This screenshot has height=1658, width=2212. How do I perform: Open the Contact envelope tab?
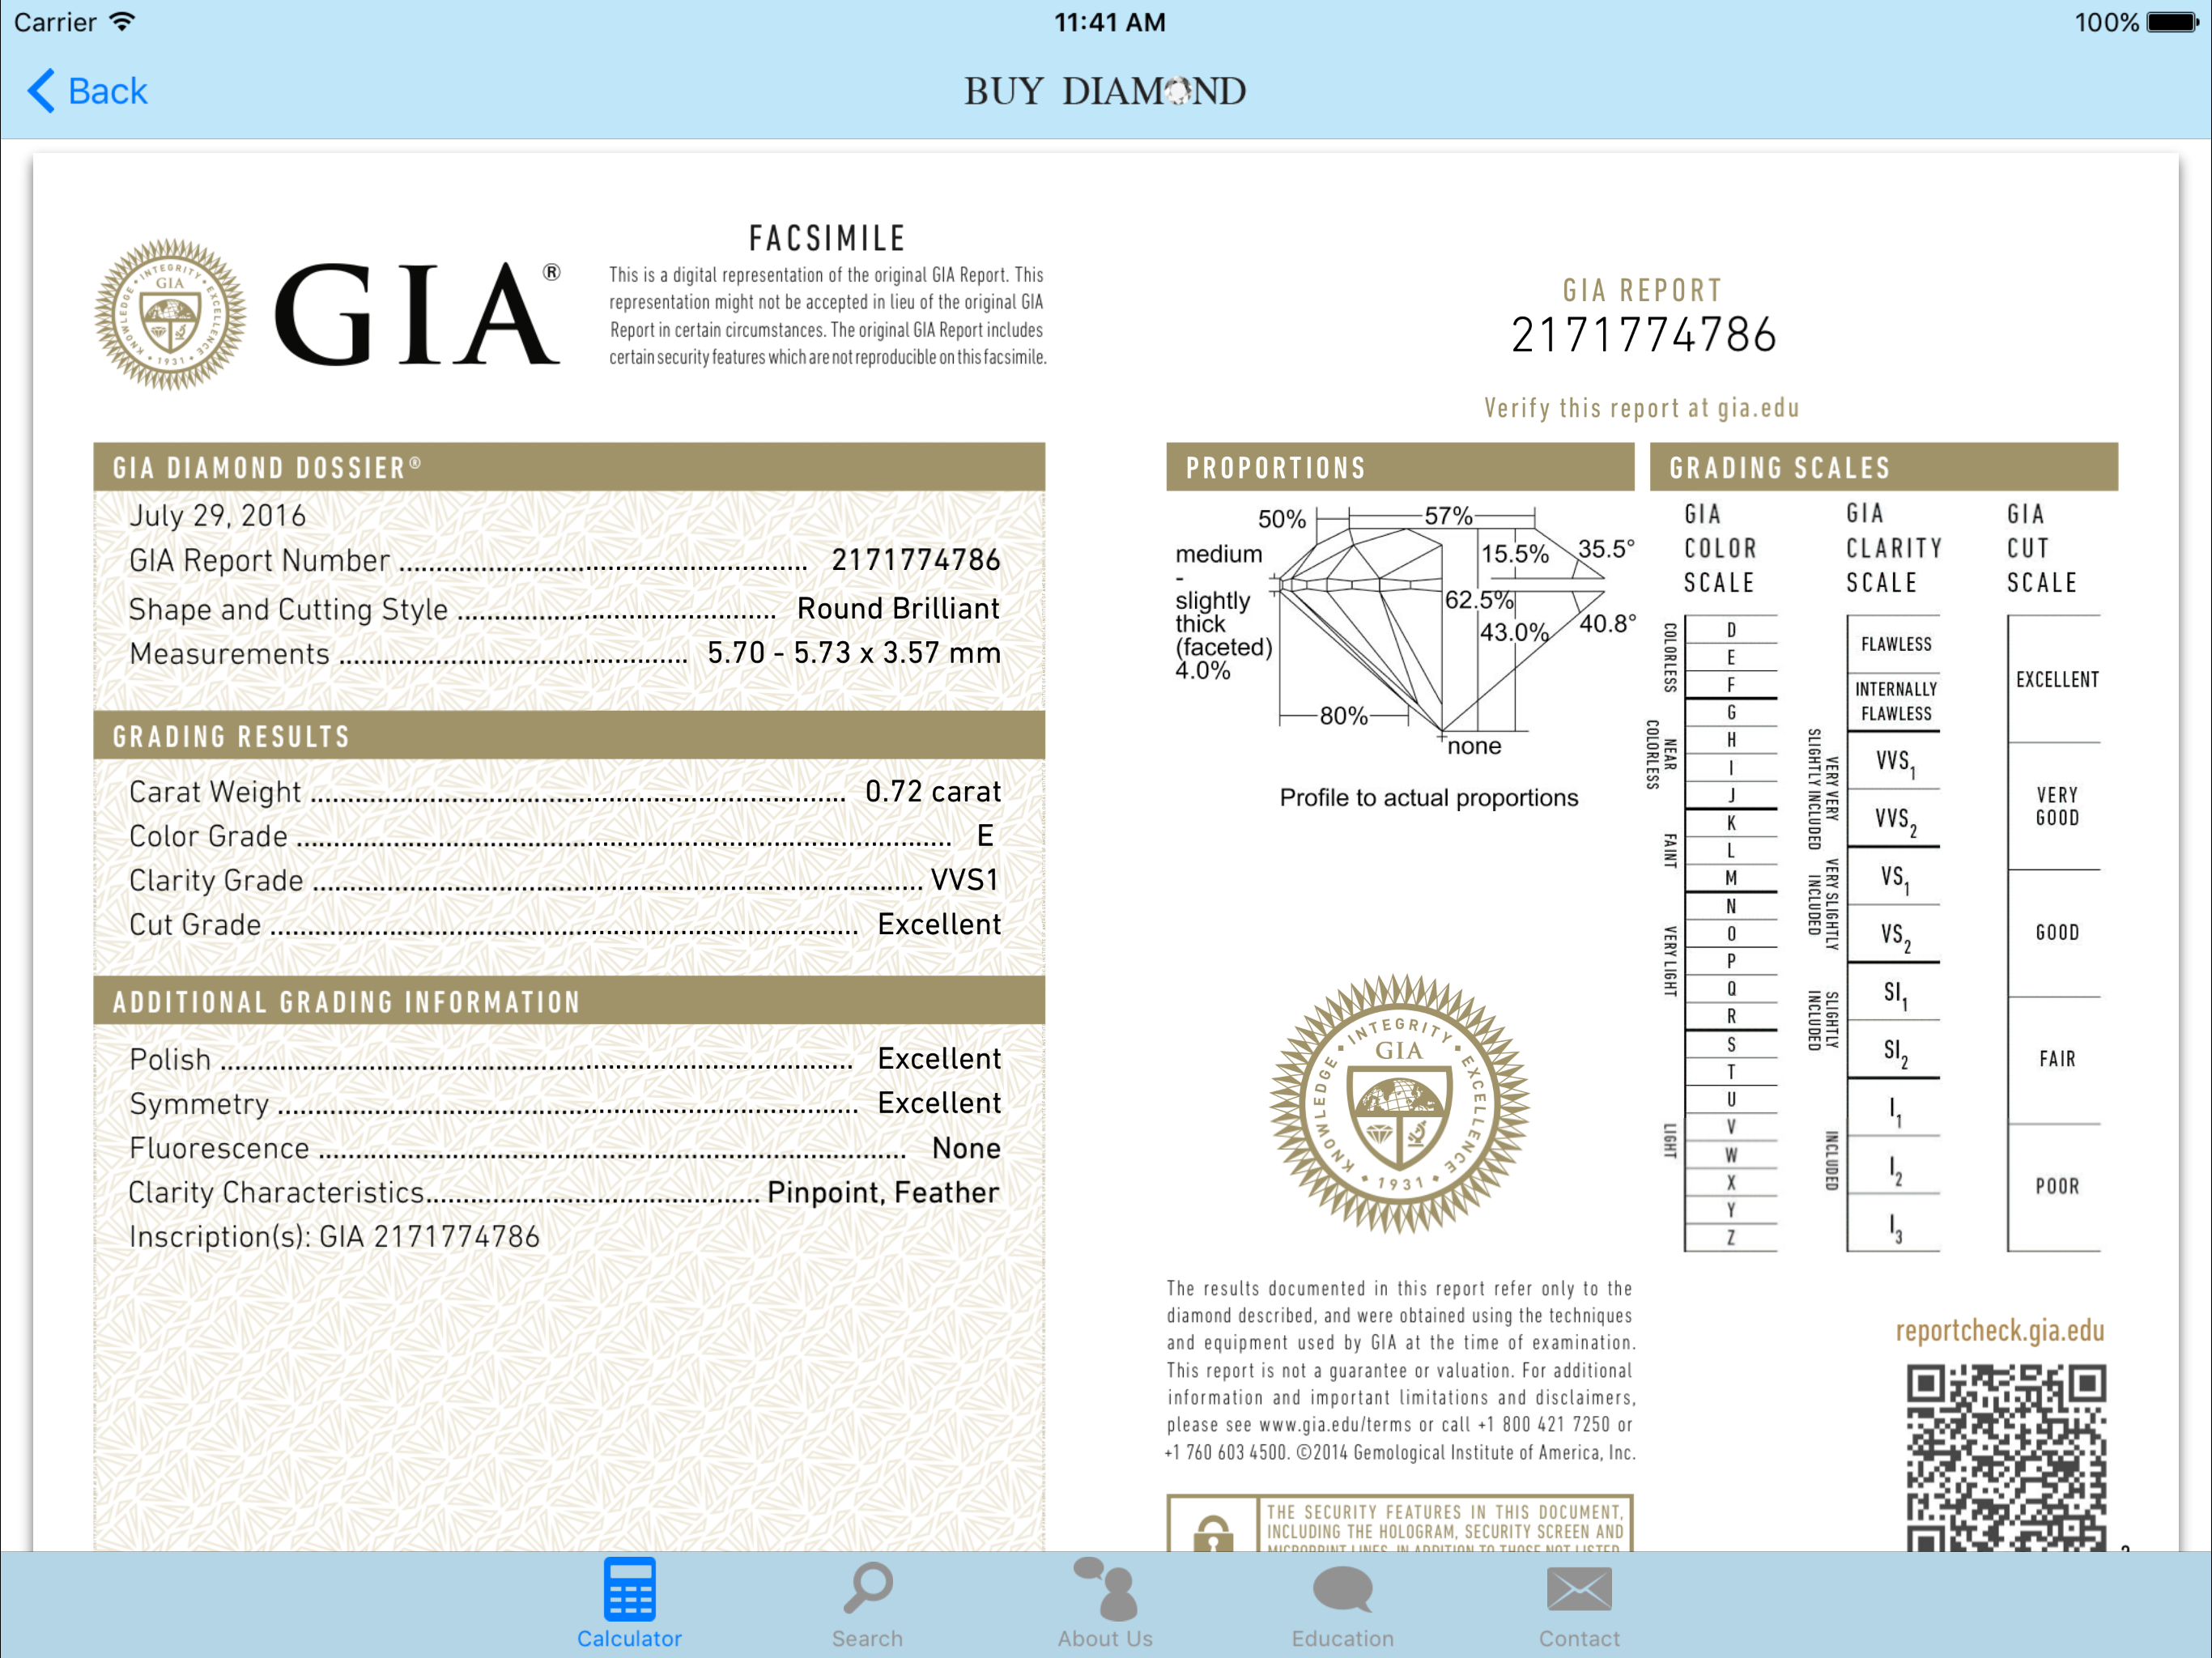point(1579,1603)
